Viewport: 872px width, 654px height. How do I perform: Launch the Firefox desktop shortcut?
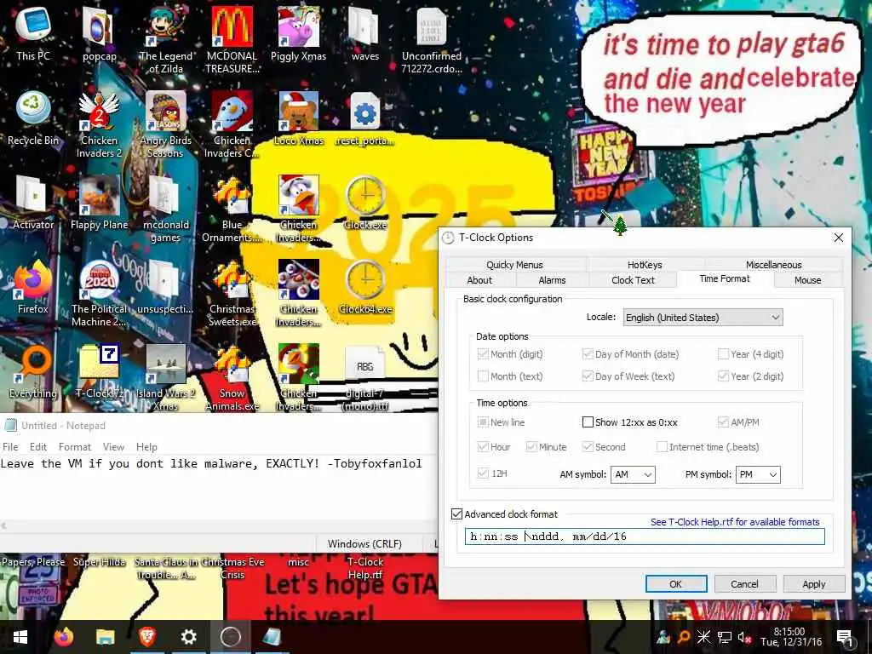tap(33, 287)
